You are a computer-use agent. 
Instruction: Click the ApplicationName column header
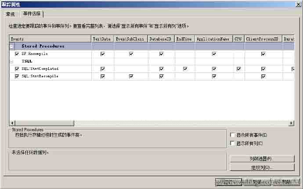click(x=214, y=39)
